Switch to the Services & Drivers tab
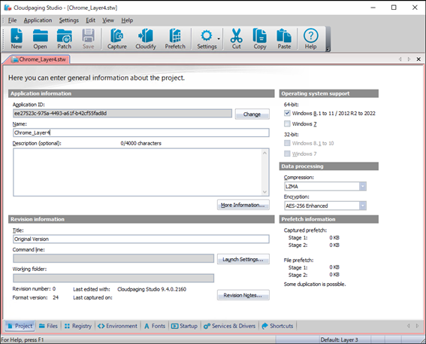This screenshot has height=344, width=426. (230, 326)
